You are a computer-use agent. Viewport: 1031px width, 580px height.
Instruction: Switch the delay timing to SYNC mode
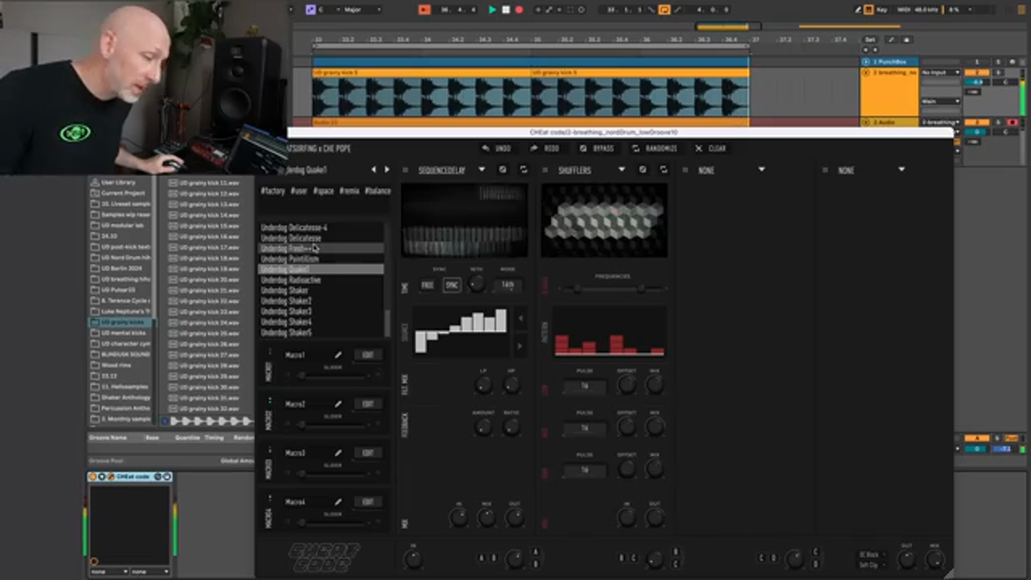pyautogui.click(x=452, y=285)
